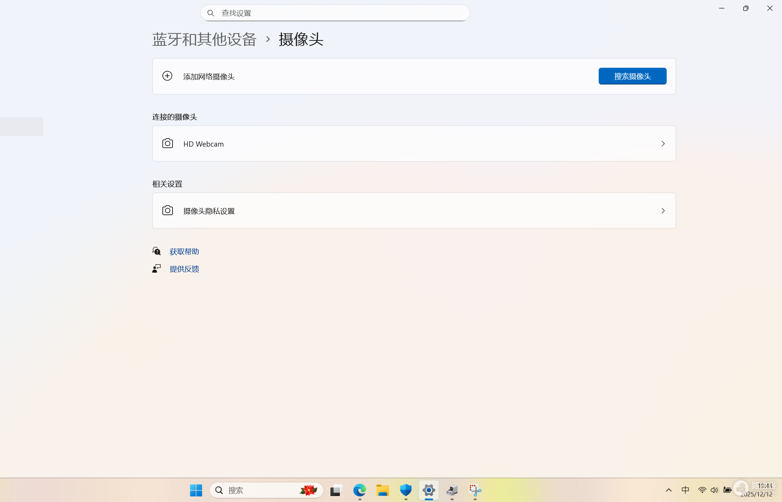Go back to 蓝牙和其他设备 breadcrumb
The width and height of the screenshot is (782, 502).
(x=204, y=39)
